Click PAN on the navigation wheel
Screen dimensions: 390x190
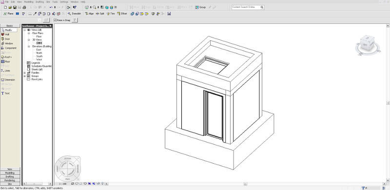tap(67, 179)
